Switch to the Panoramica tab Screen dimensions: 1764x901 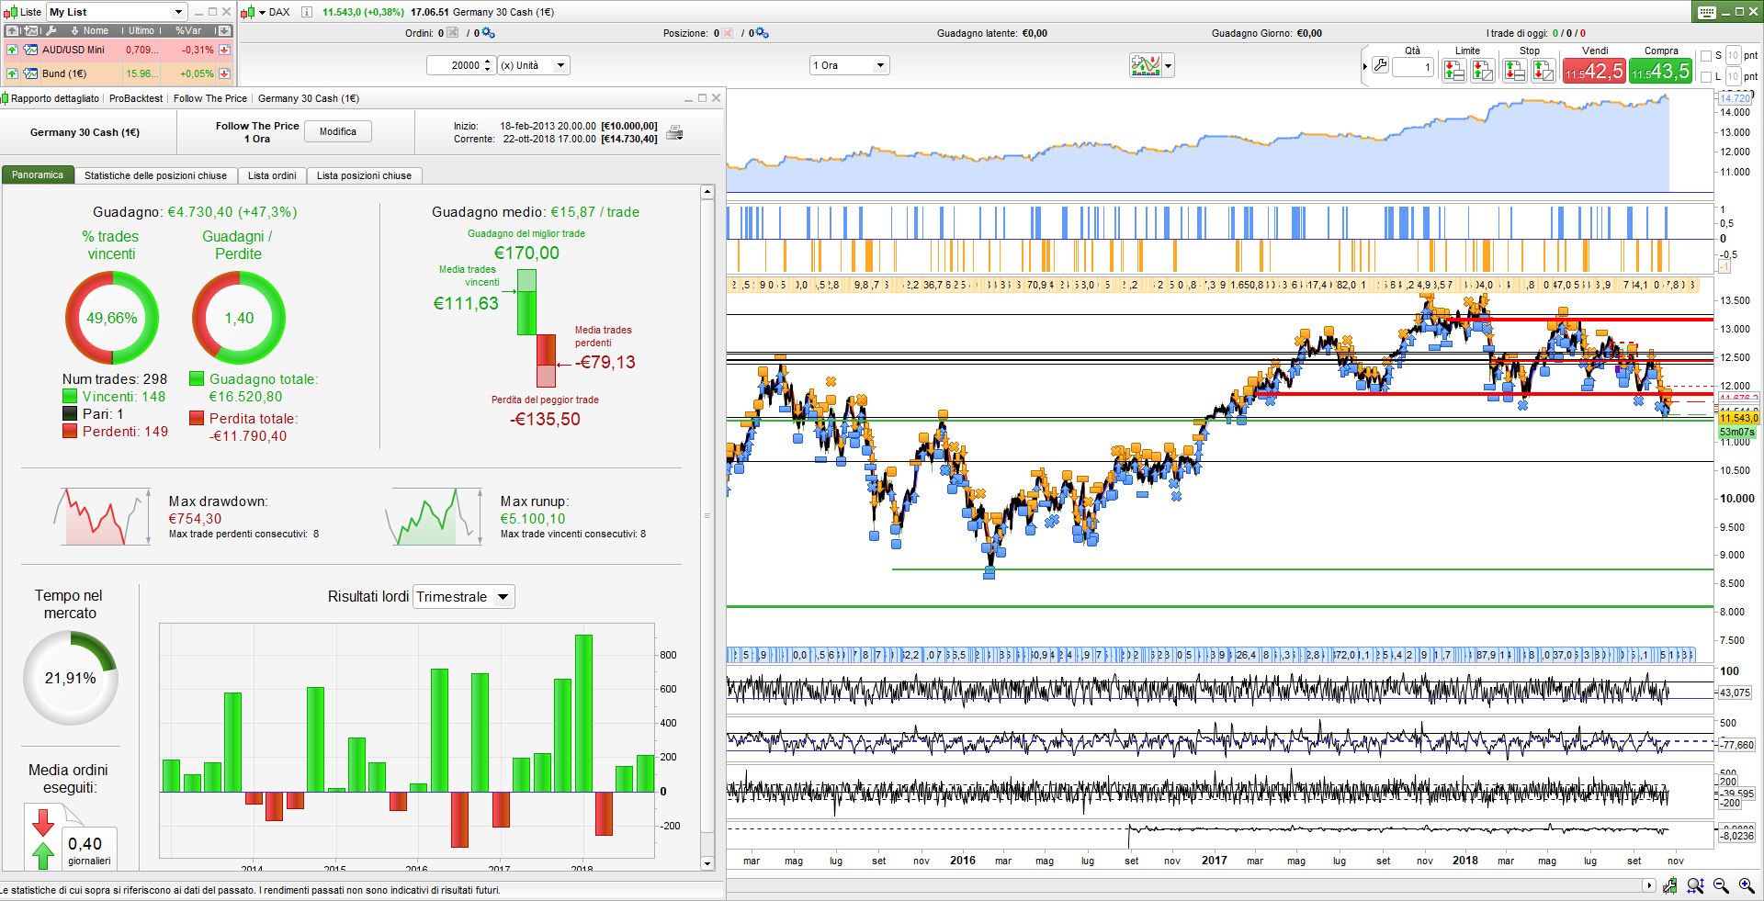tap(38, 175)
